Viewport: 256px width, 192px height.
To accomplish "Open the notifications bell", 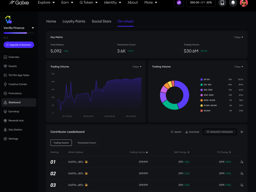I will (x=233, y=3).
